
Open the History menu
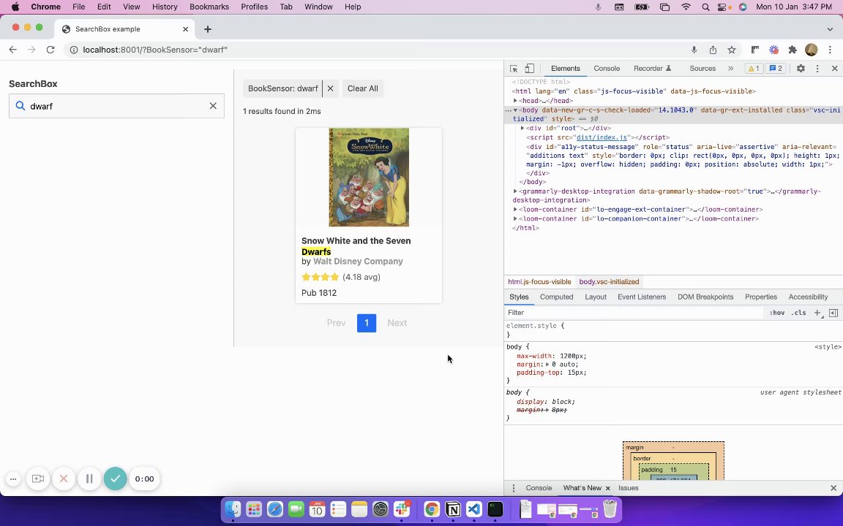(165, 7)
